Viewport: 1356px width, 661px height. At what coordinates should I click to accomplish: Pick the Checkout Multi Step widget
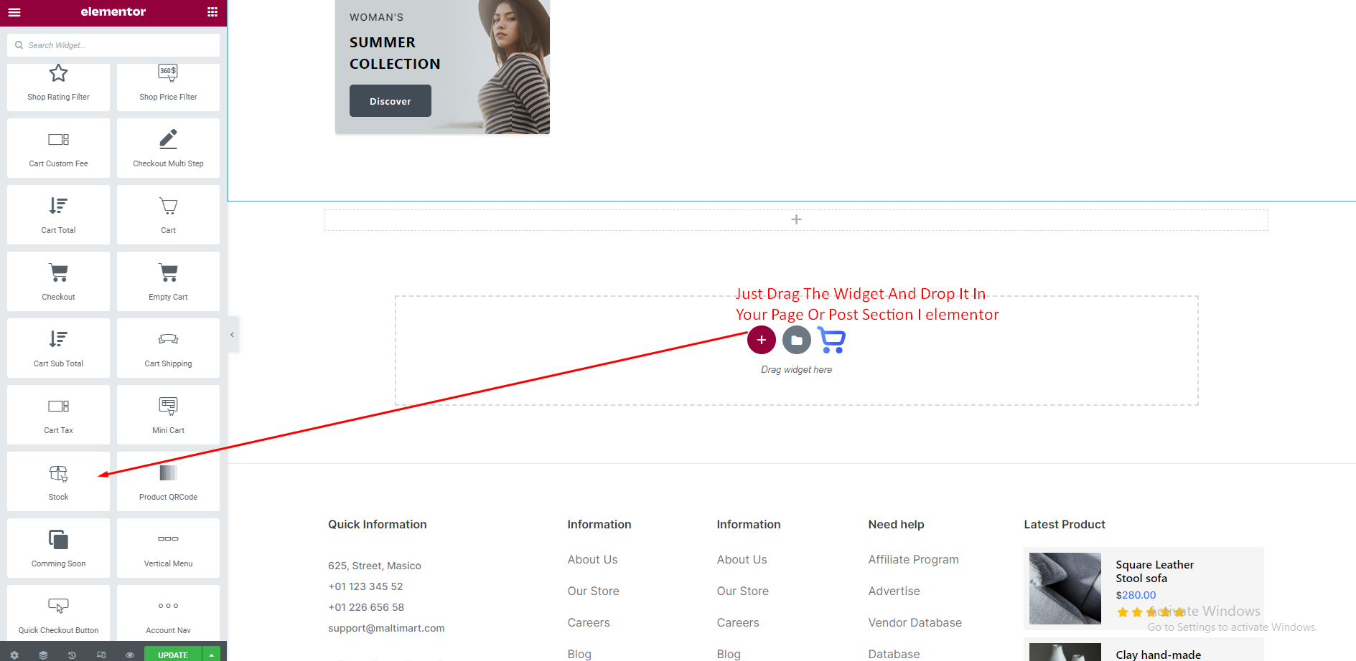pos(168,148)
